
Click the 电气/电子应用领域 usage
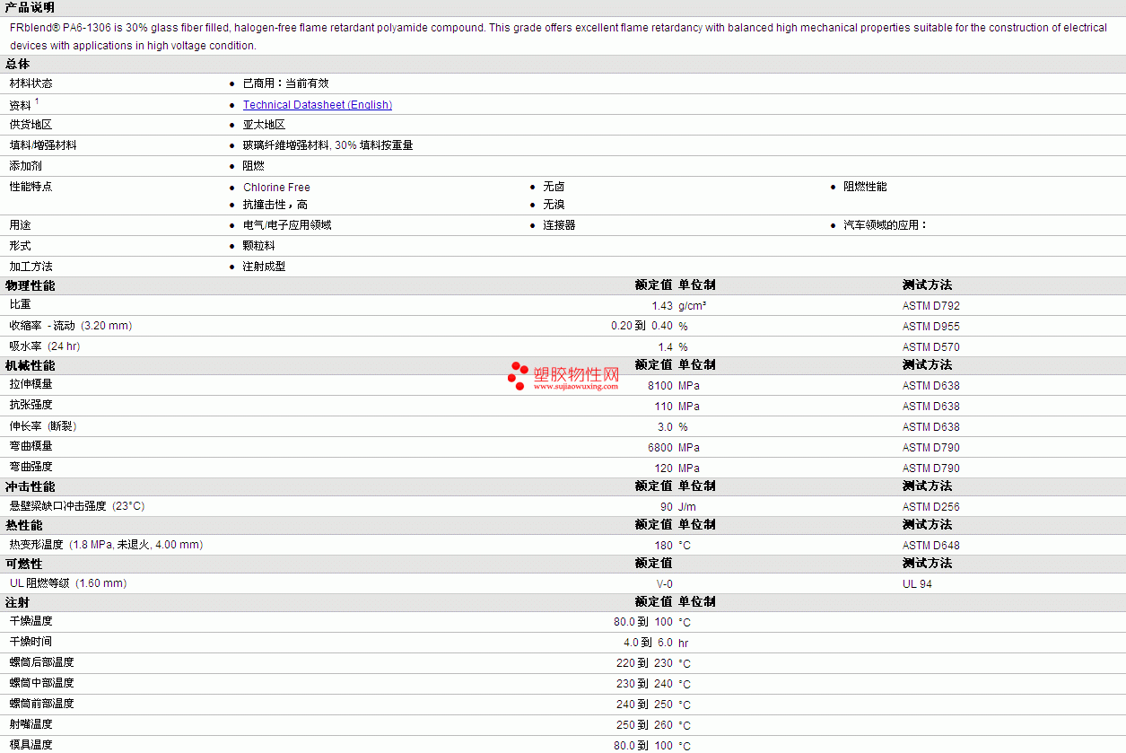click(x=287, y=225)
